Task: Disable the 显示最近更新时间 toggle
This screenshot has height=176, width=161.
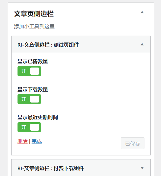Action: click(x=29, y=127)
